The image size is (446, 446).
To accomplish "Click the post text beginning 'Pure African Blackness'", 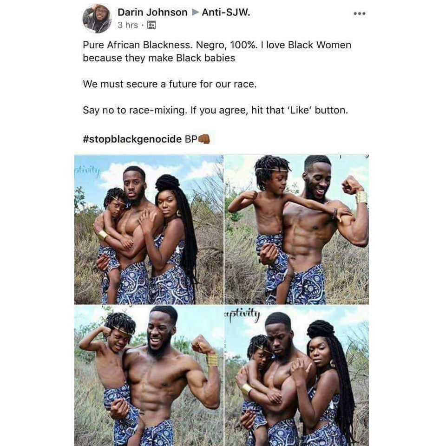I will 217,52.
